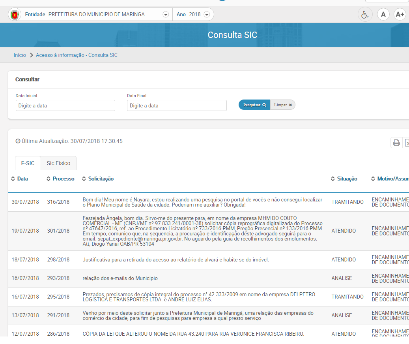Focus the Data Inicial date field
The width and height of the screenshot is (409, 344).
coord(65,105)
